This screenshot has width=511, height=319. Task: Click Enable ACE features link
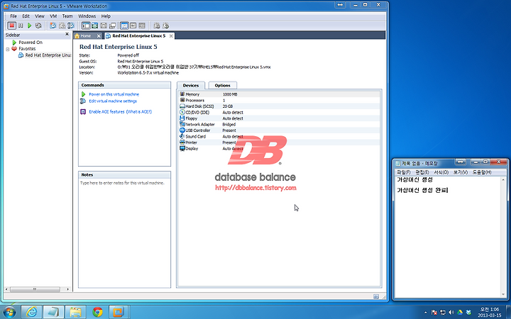[106, 112]
